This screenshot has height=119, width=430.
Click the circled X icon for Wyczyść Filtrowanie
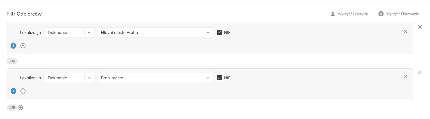[381, 14]
